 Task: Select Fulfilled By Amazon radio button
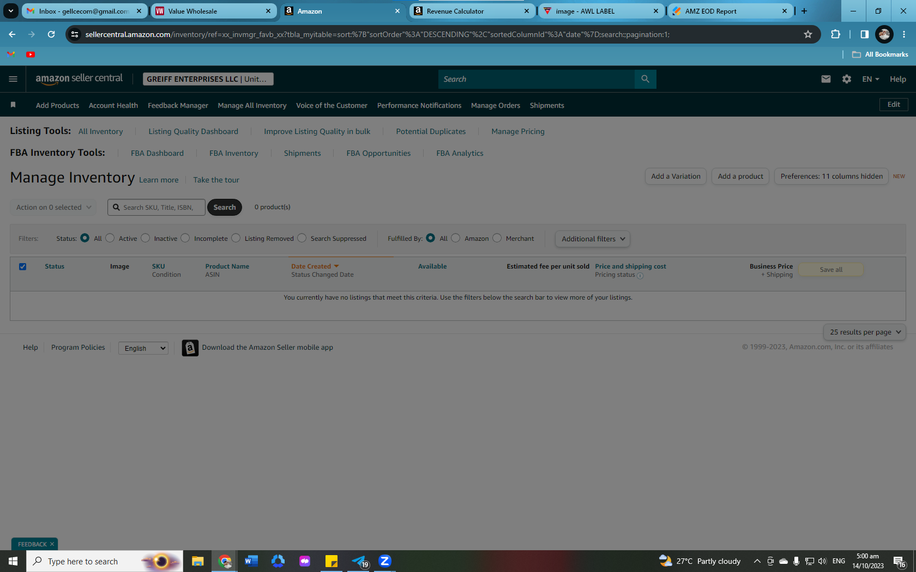pyautogui.click(x=456, y=238)
